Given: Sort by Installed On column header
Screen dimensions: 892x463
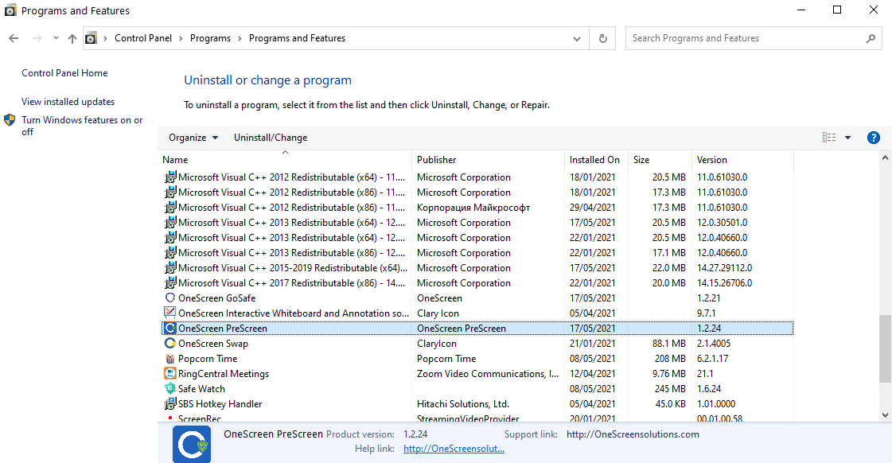Looking at the screenshot, I should pos(596,160).
